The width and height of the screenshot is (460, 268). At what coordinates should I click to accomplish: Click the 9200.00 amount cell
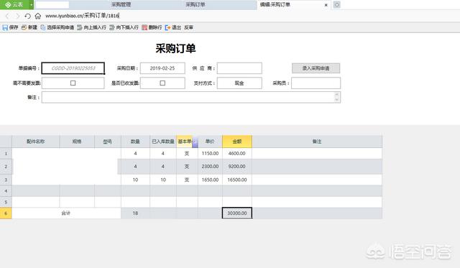237,167
